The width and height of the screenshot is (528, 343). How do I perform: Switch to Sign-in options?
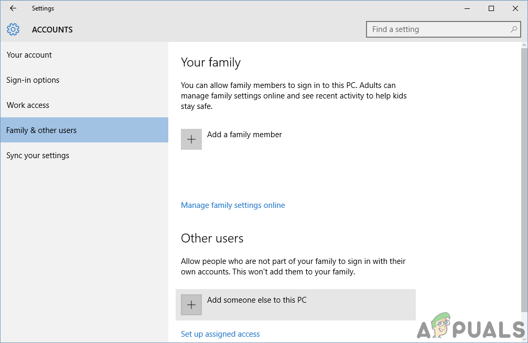click(33, 80)
